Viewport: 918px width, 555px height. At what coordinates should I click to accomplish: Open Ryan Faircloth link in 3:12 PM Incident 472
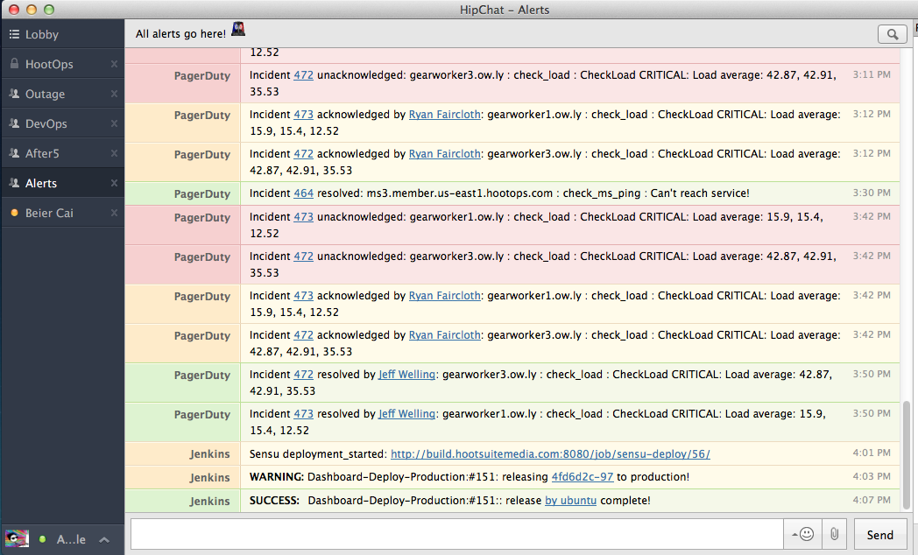coord(444,154)
